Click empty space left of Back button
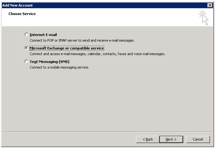Viewport: 215px width, 149px height. pos(69,139)
